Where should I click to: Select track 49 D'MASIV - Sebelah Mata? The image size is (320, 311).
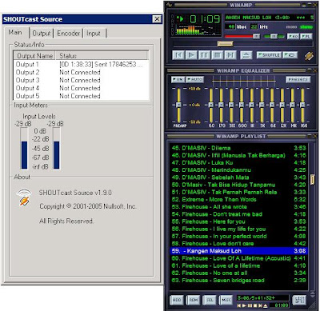point(238,177)
